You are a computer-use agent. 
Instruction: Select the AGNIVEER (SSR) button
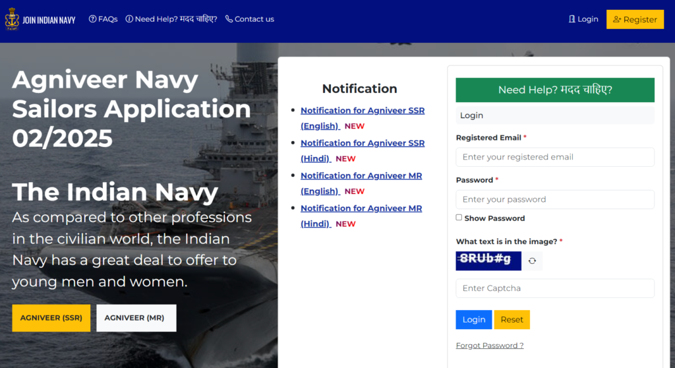[x=51, y=318]
